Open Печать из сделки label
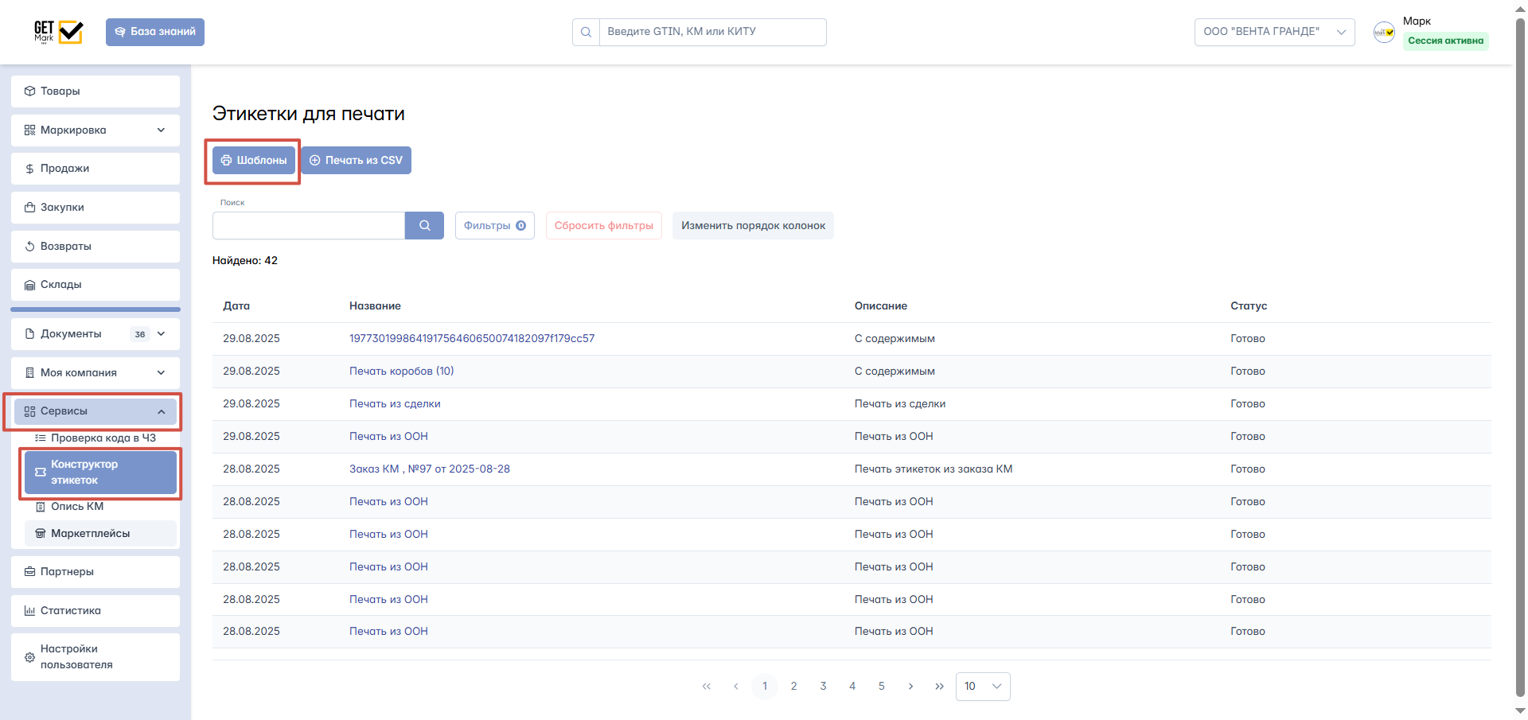 395,404
